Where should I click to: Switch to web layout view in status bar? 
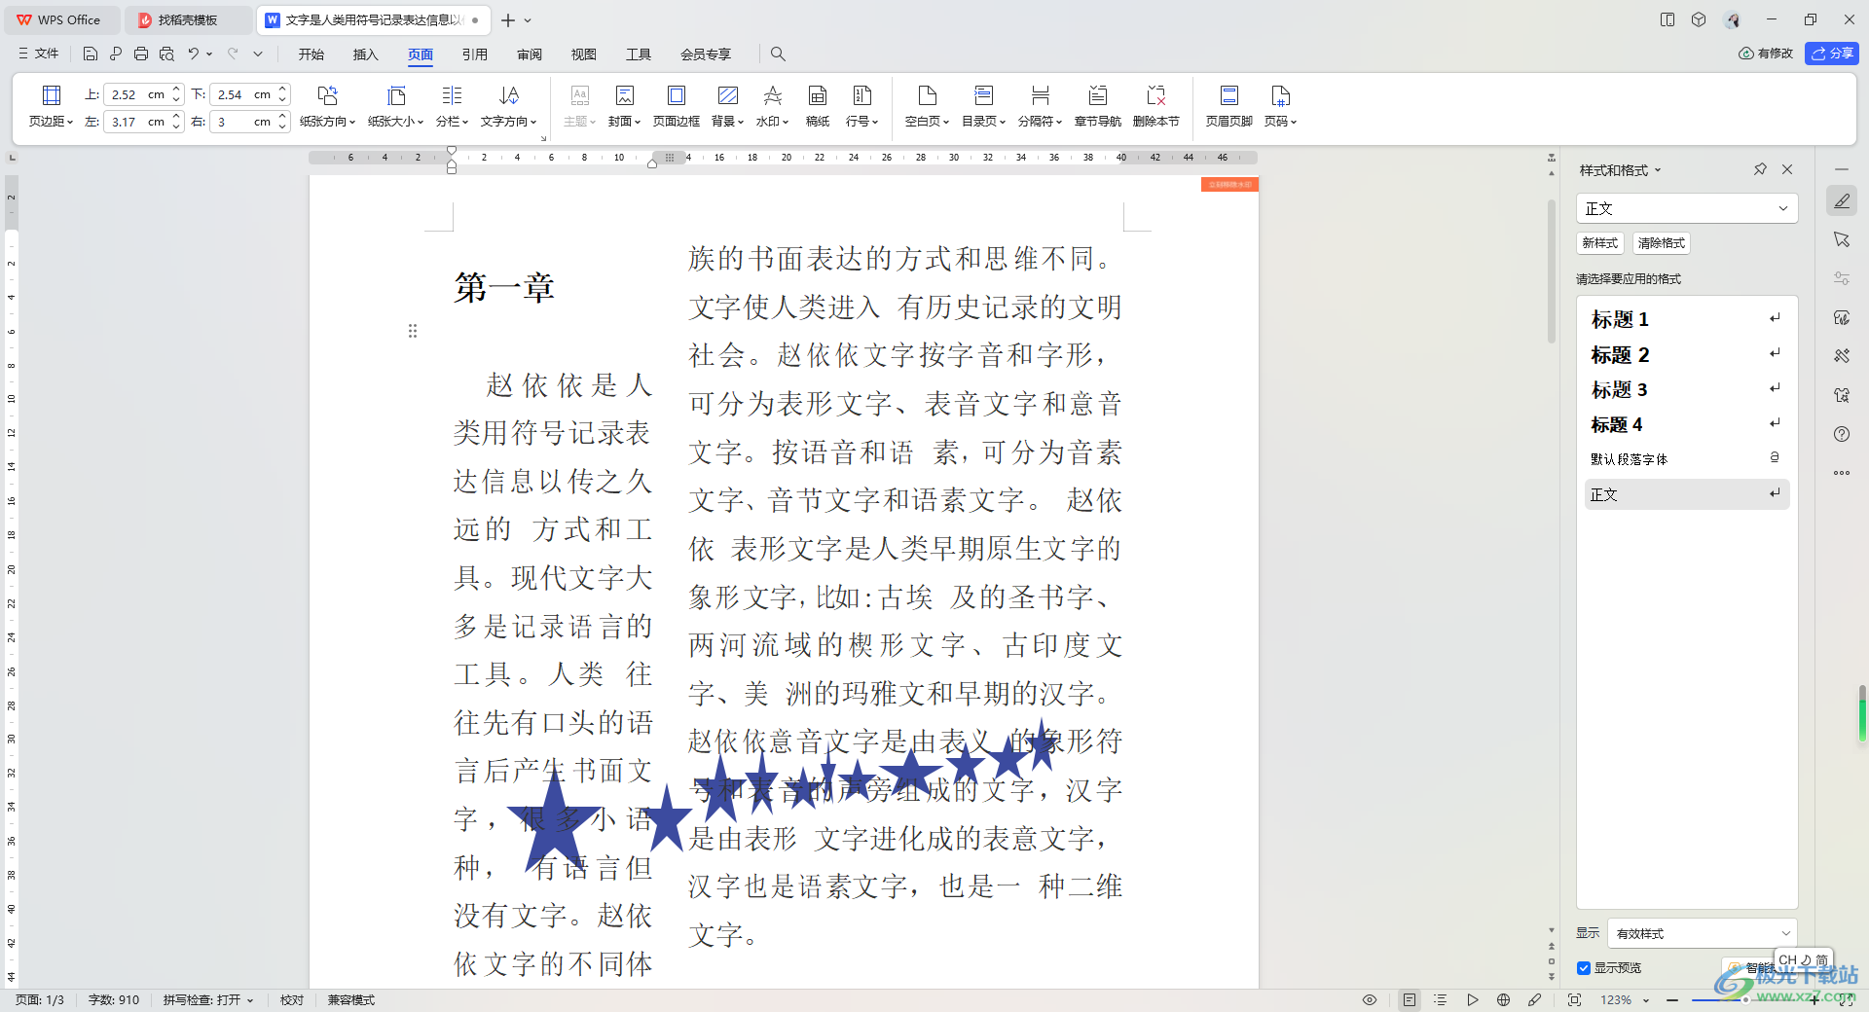tap(1503, 999)
